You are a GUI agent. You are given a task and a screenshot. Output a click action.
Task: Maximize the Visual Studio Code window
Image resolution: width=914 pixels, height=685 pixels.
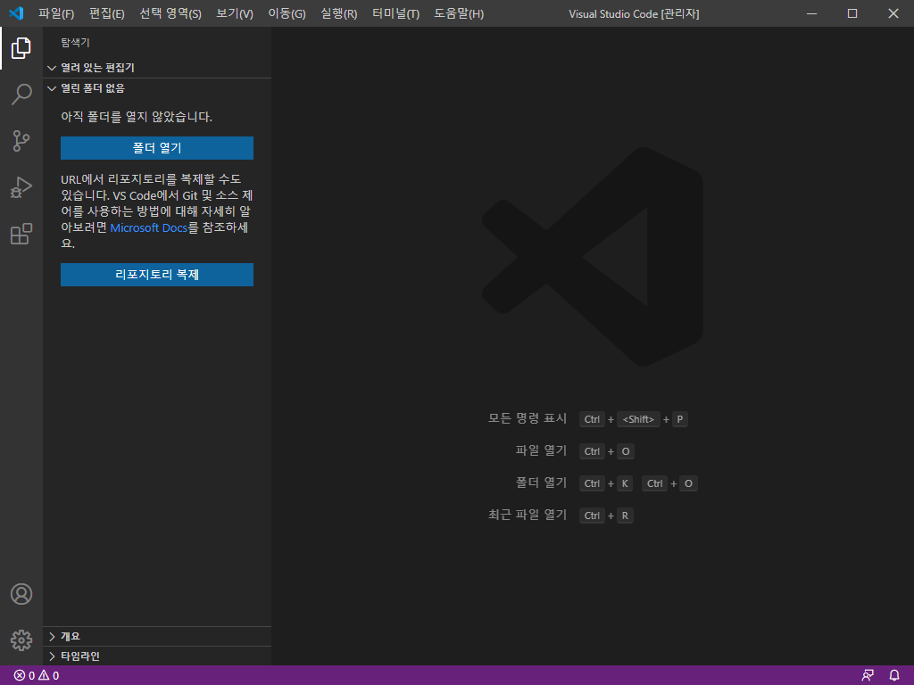852,13
